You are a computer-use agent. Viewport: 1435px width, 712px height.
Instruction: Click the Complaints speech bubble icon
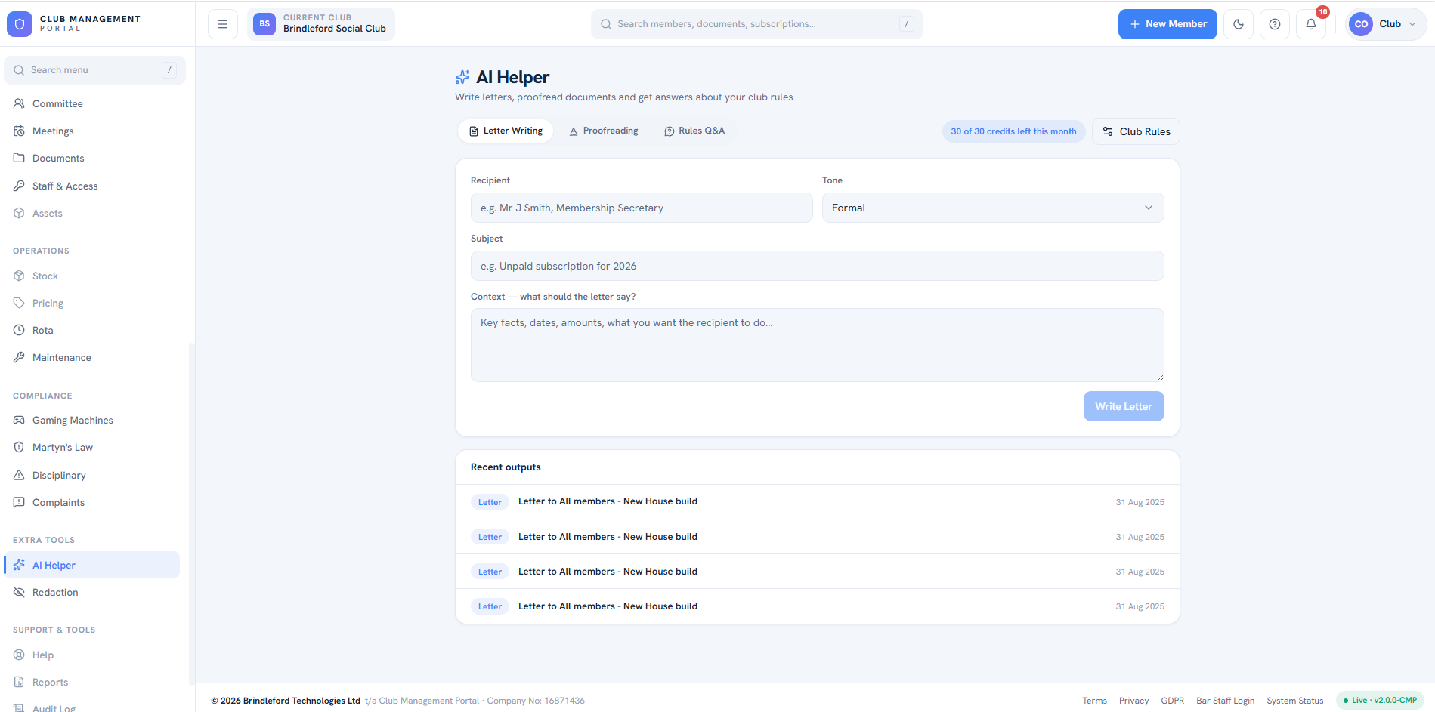pos(19,502)
